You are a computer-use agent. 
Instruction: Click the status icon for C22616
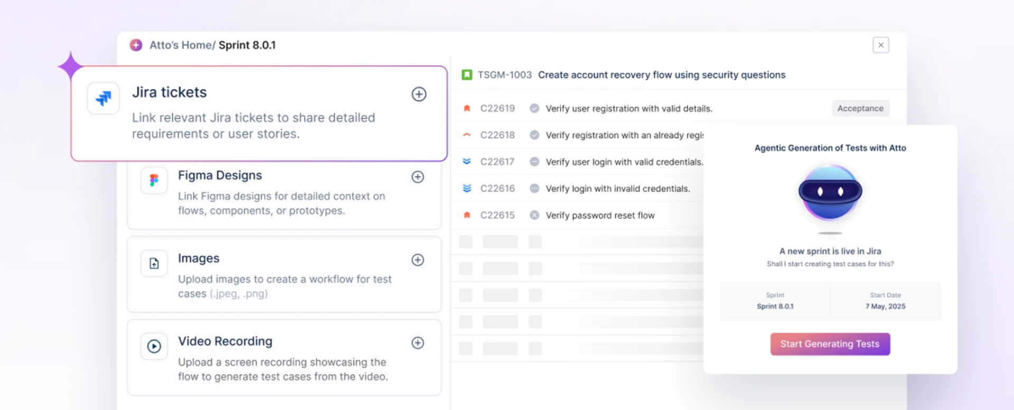[x=534, y=188]
